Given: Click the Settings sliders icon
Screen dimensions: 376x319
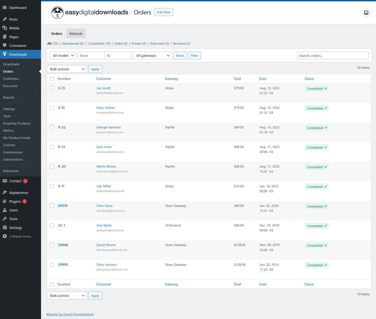Looking at the screenshot, I should 4,227.
